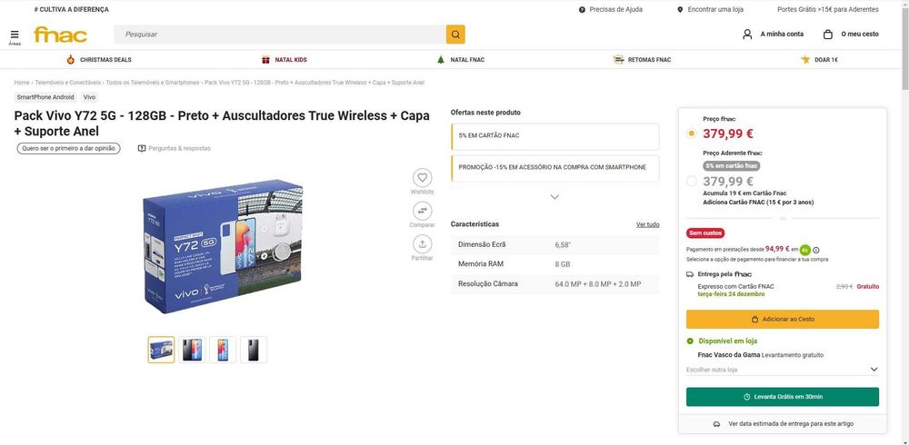Click the Telemóveis e Conectáveis breadcrumb
The image size is (909, 445).
coord(68,83)
